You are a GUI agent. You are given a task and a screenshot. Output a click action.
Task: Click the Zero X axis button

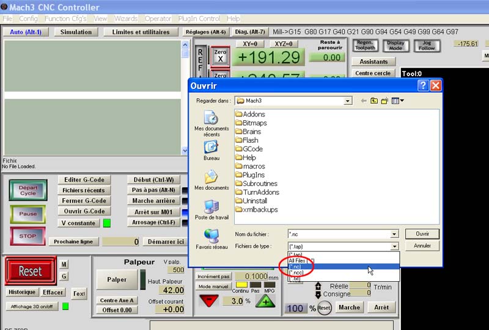220,56
